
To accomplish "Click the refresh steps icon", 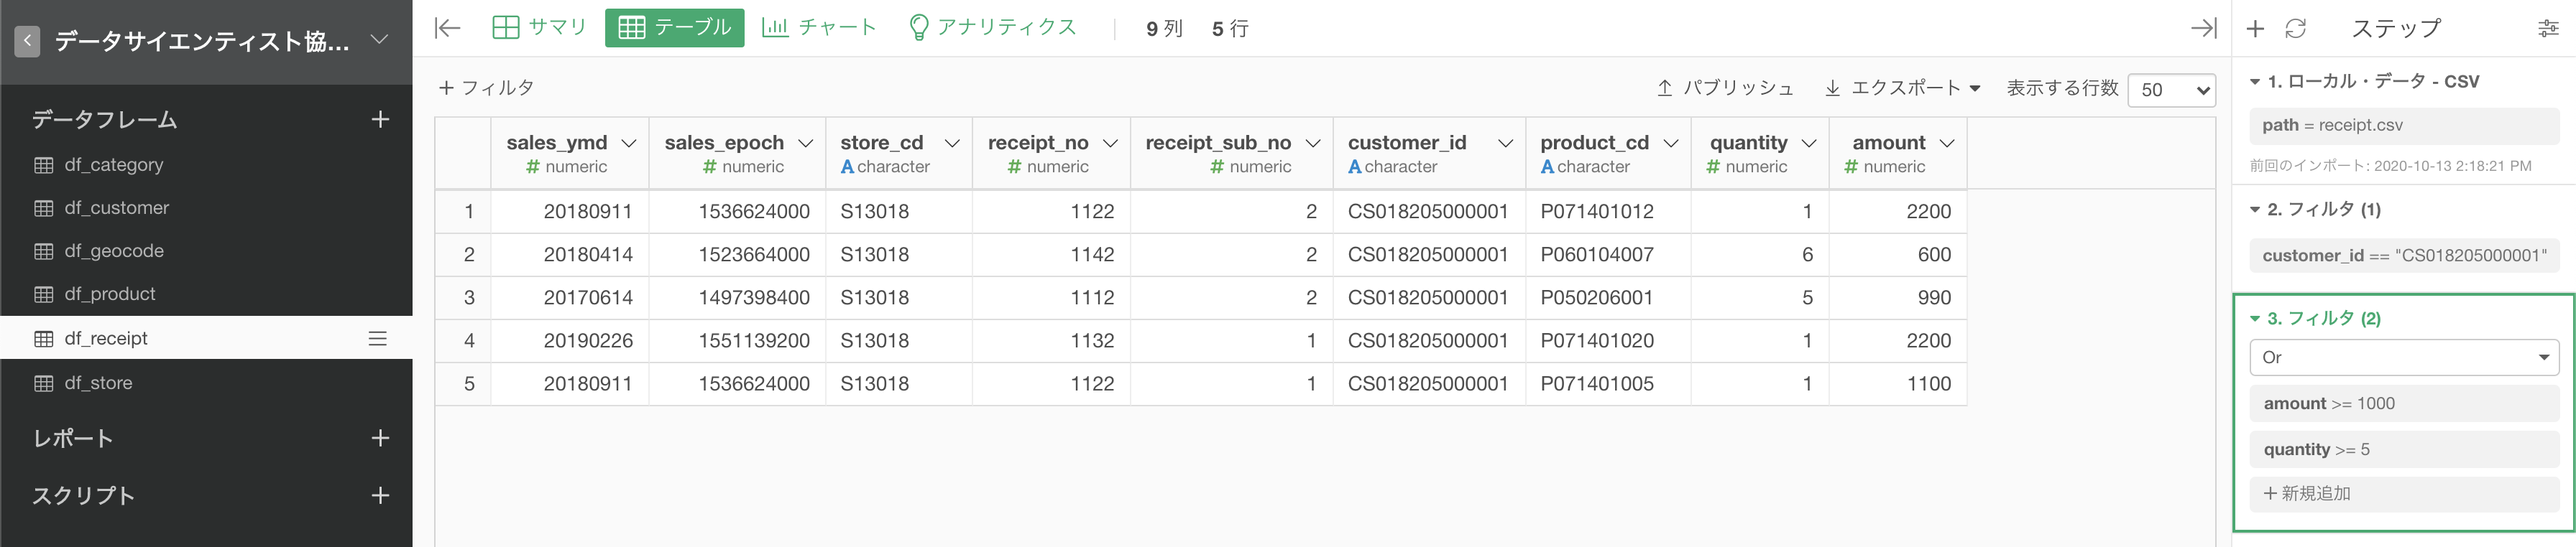I will pos(2296,28).
